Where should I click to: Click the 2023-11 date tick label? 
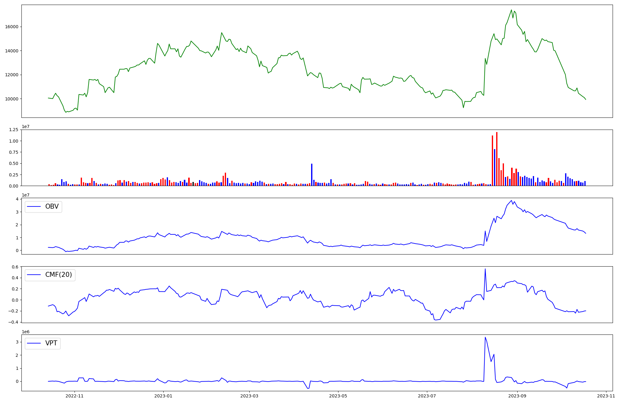click(x=606, y=396)
